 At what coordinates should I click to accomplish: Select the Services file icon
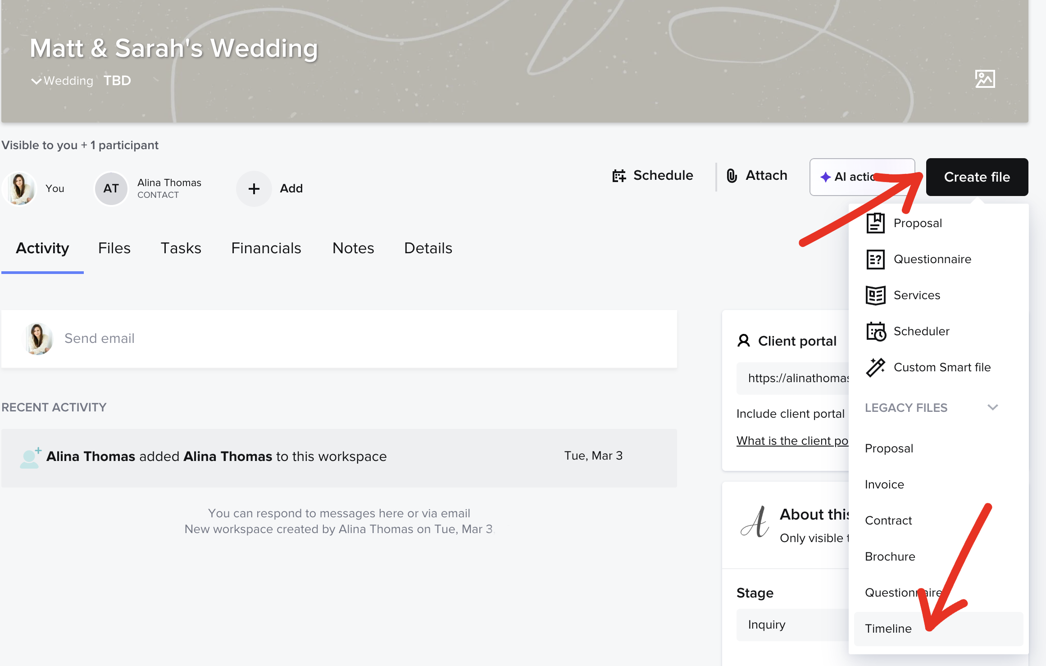(x=876, y=295)
